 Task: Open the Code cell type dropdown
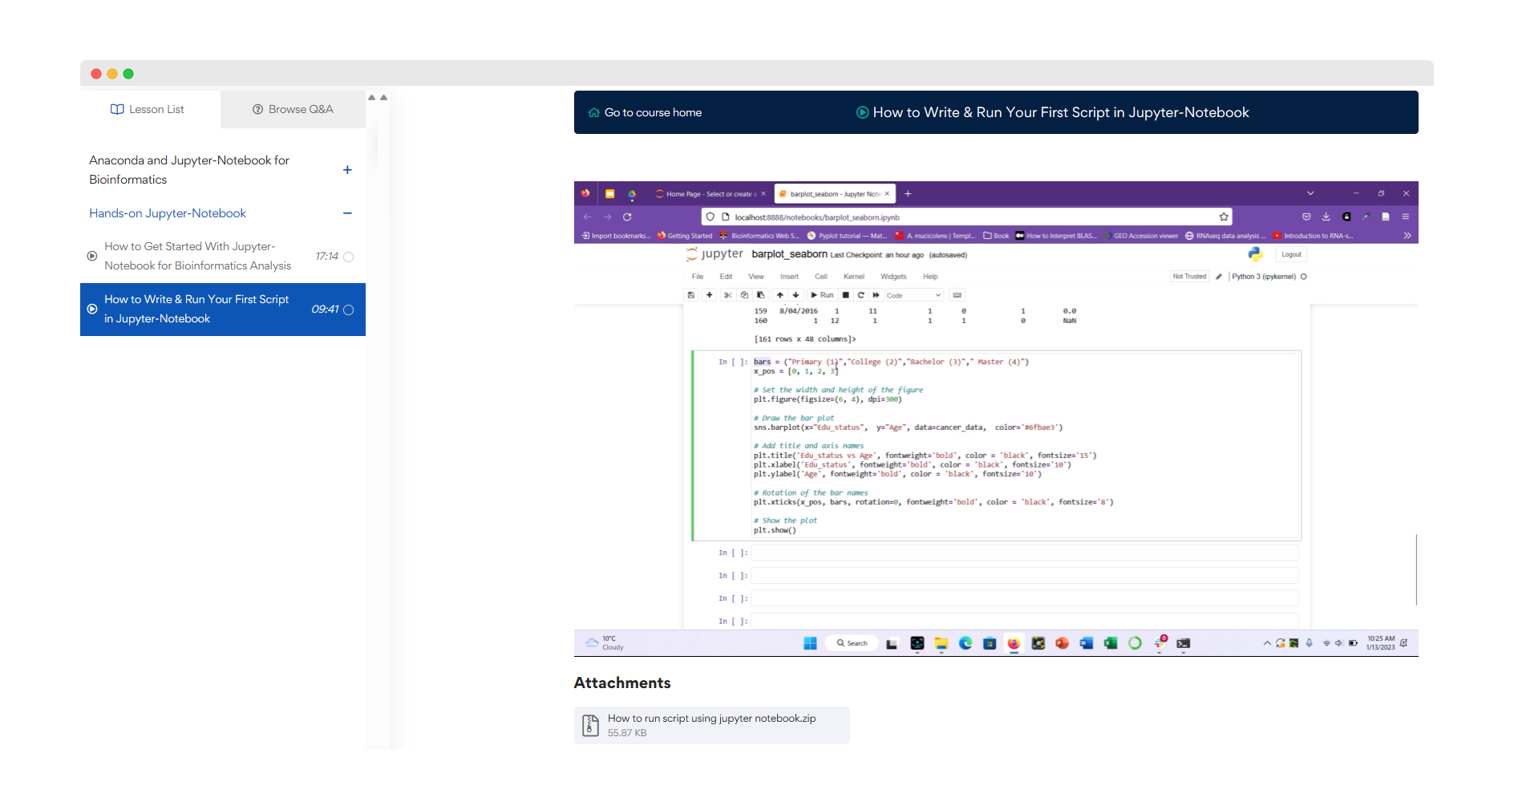tap(913, 295)
